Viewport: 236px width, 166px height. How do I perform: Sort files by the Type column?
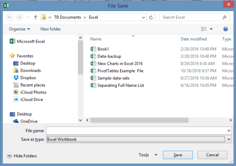click(227, 39)
